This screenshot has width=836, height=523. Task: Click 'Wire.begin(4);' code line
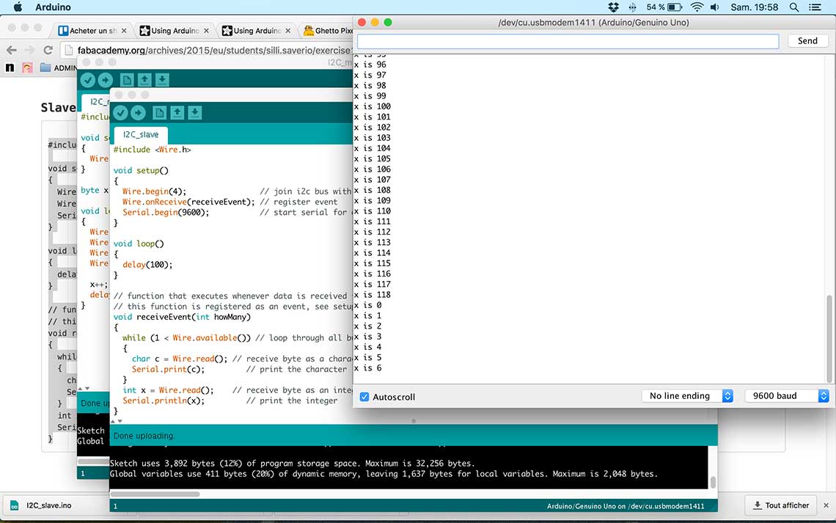(x=154, y=191)
